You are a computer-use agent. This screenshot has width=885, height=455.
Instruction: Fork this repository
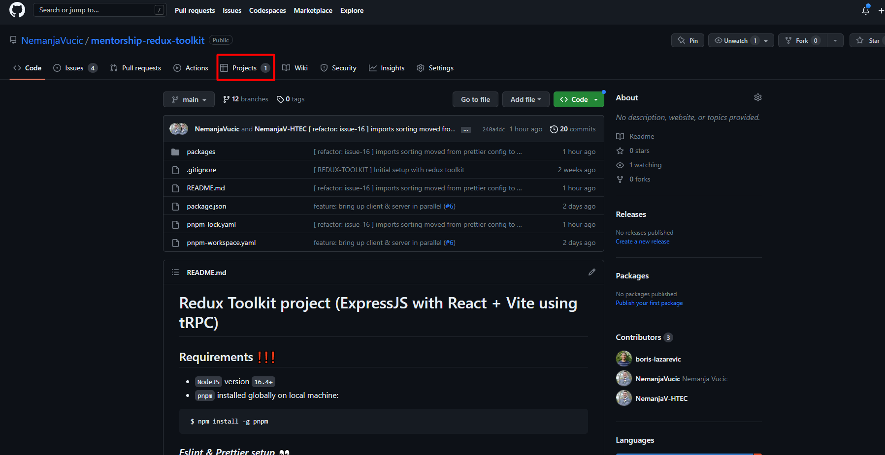pos(803,41)
